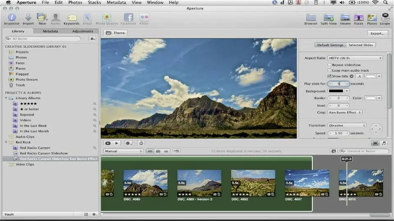Play the slideshow fullscreen
Viewport: 394px width, 221px height.
tap(108, 143)
